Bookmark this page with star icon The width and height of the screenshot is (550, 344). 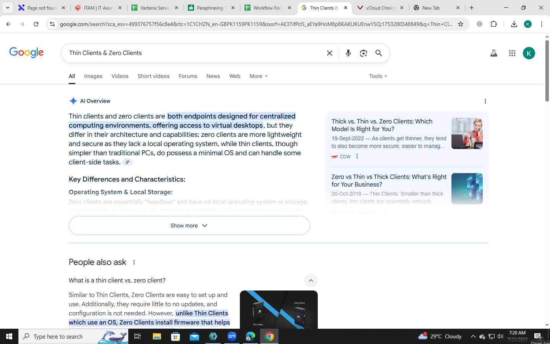[x=461, y=24]
